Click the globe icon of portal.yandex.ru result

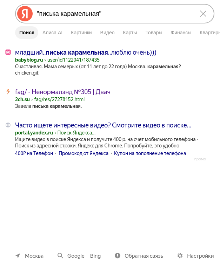(x=8, y=125)
